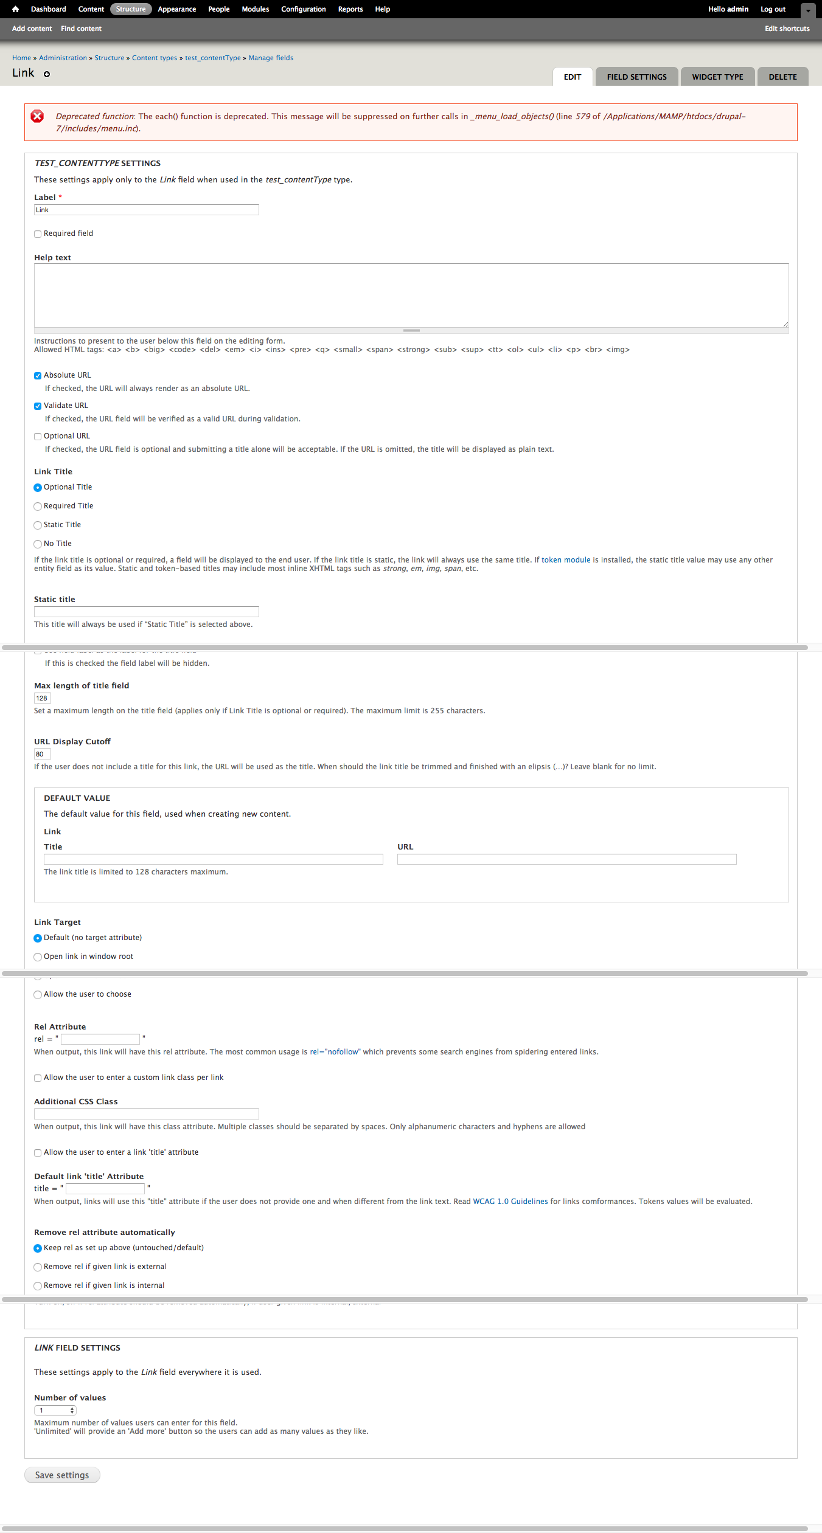The width and height of the screenshot is (822, 1533).
Task: Enable the Required field checkbox
Action: point(38,234)
